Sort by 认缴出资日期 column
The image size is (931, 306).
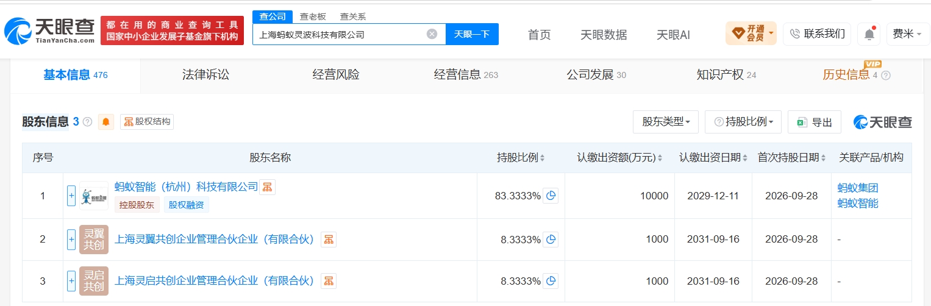pyautogui.click(x=744, y=158)
